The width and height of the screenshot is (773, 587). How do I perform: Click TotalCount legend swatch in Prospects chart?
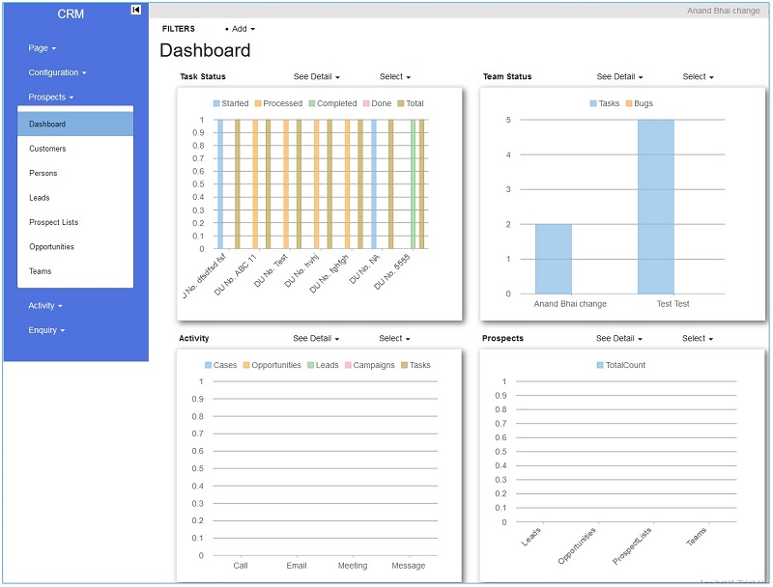(602, 365)
